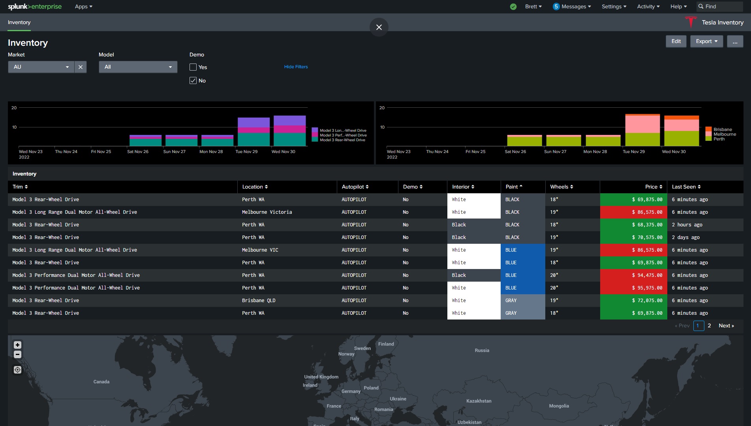Sort table by Wheels column
Image resolution: width=751 pixels, height=426 pixels.
click(561, 187)
